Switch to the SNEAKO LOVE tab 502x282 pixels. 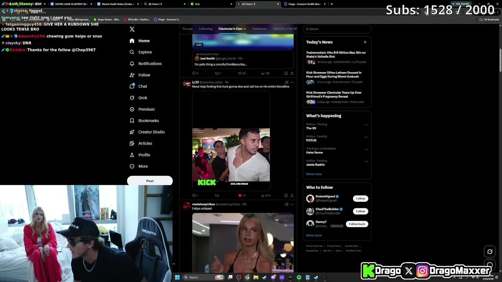(x=285, y=29)
